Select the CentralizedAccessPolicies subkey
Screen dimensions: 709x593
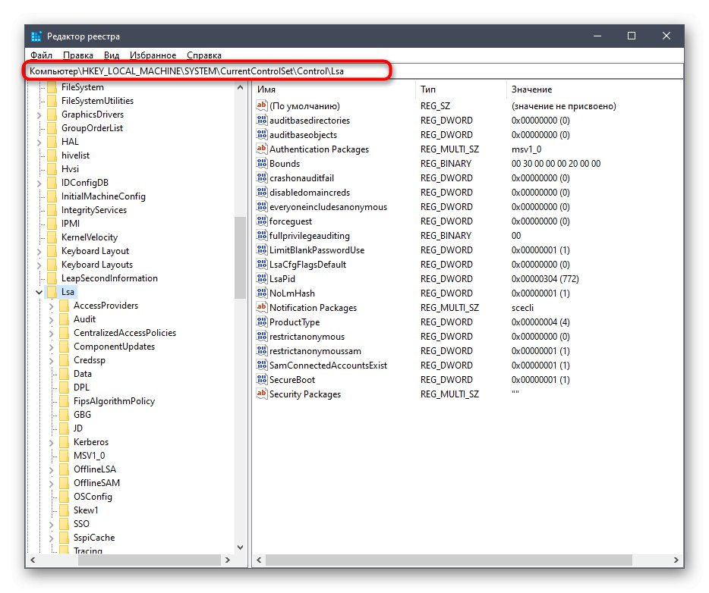click(124, 332)
